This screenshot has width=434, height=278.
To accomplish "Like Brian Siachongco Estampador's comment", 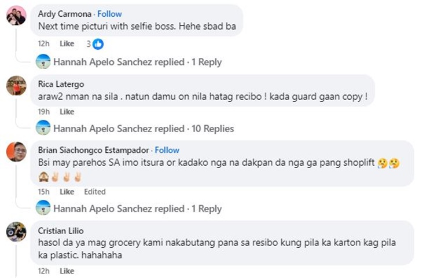I will point(67,192).
